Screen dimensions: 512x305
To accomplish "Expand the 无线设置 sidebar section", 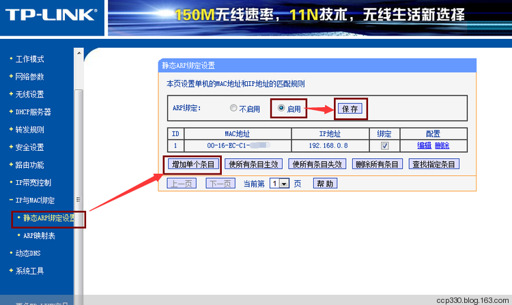I will tap(29, 94).
